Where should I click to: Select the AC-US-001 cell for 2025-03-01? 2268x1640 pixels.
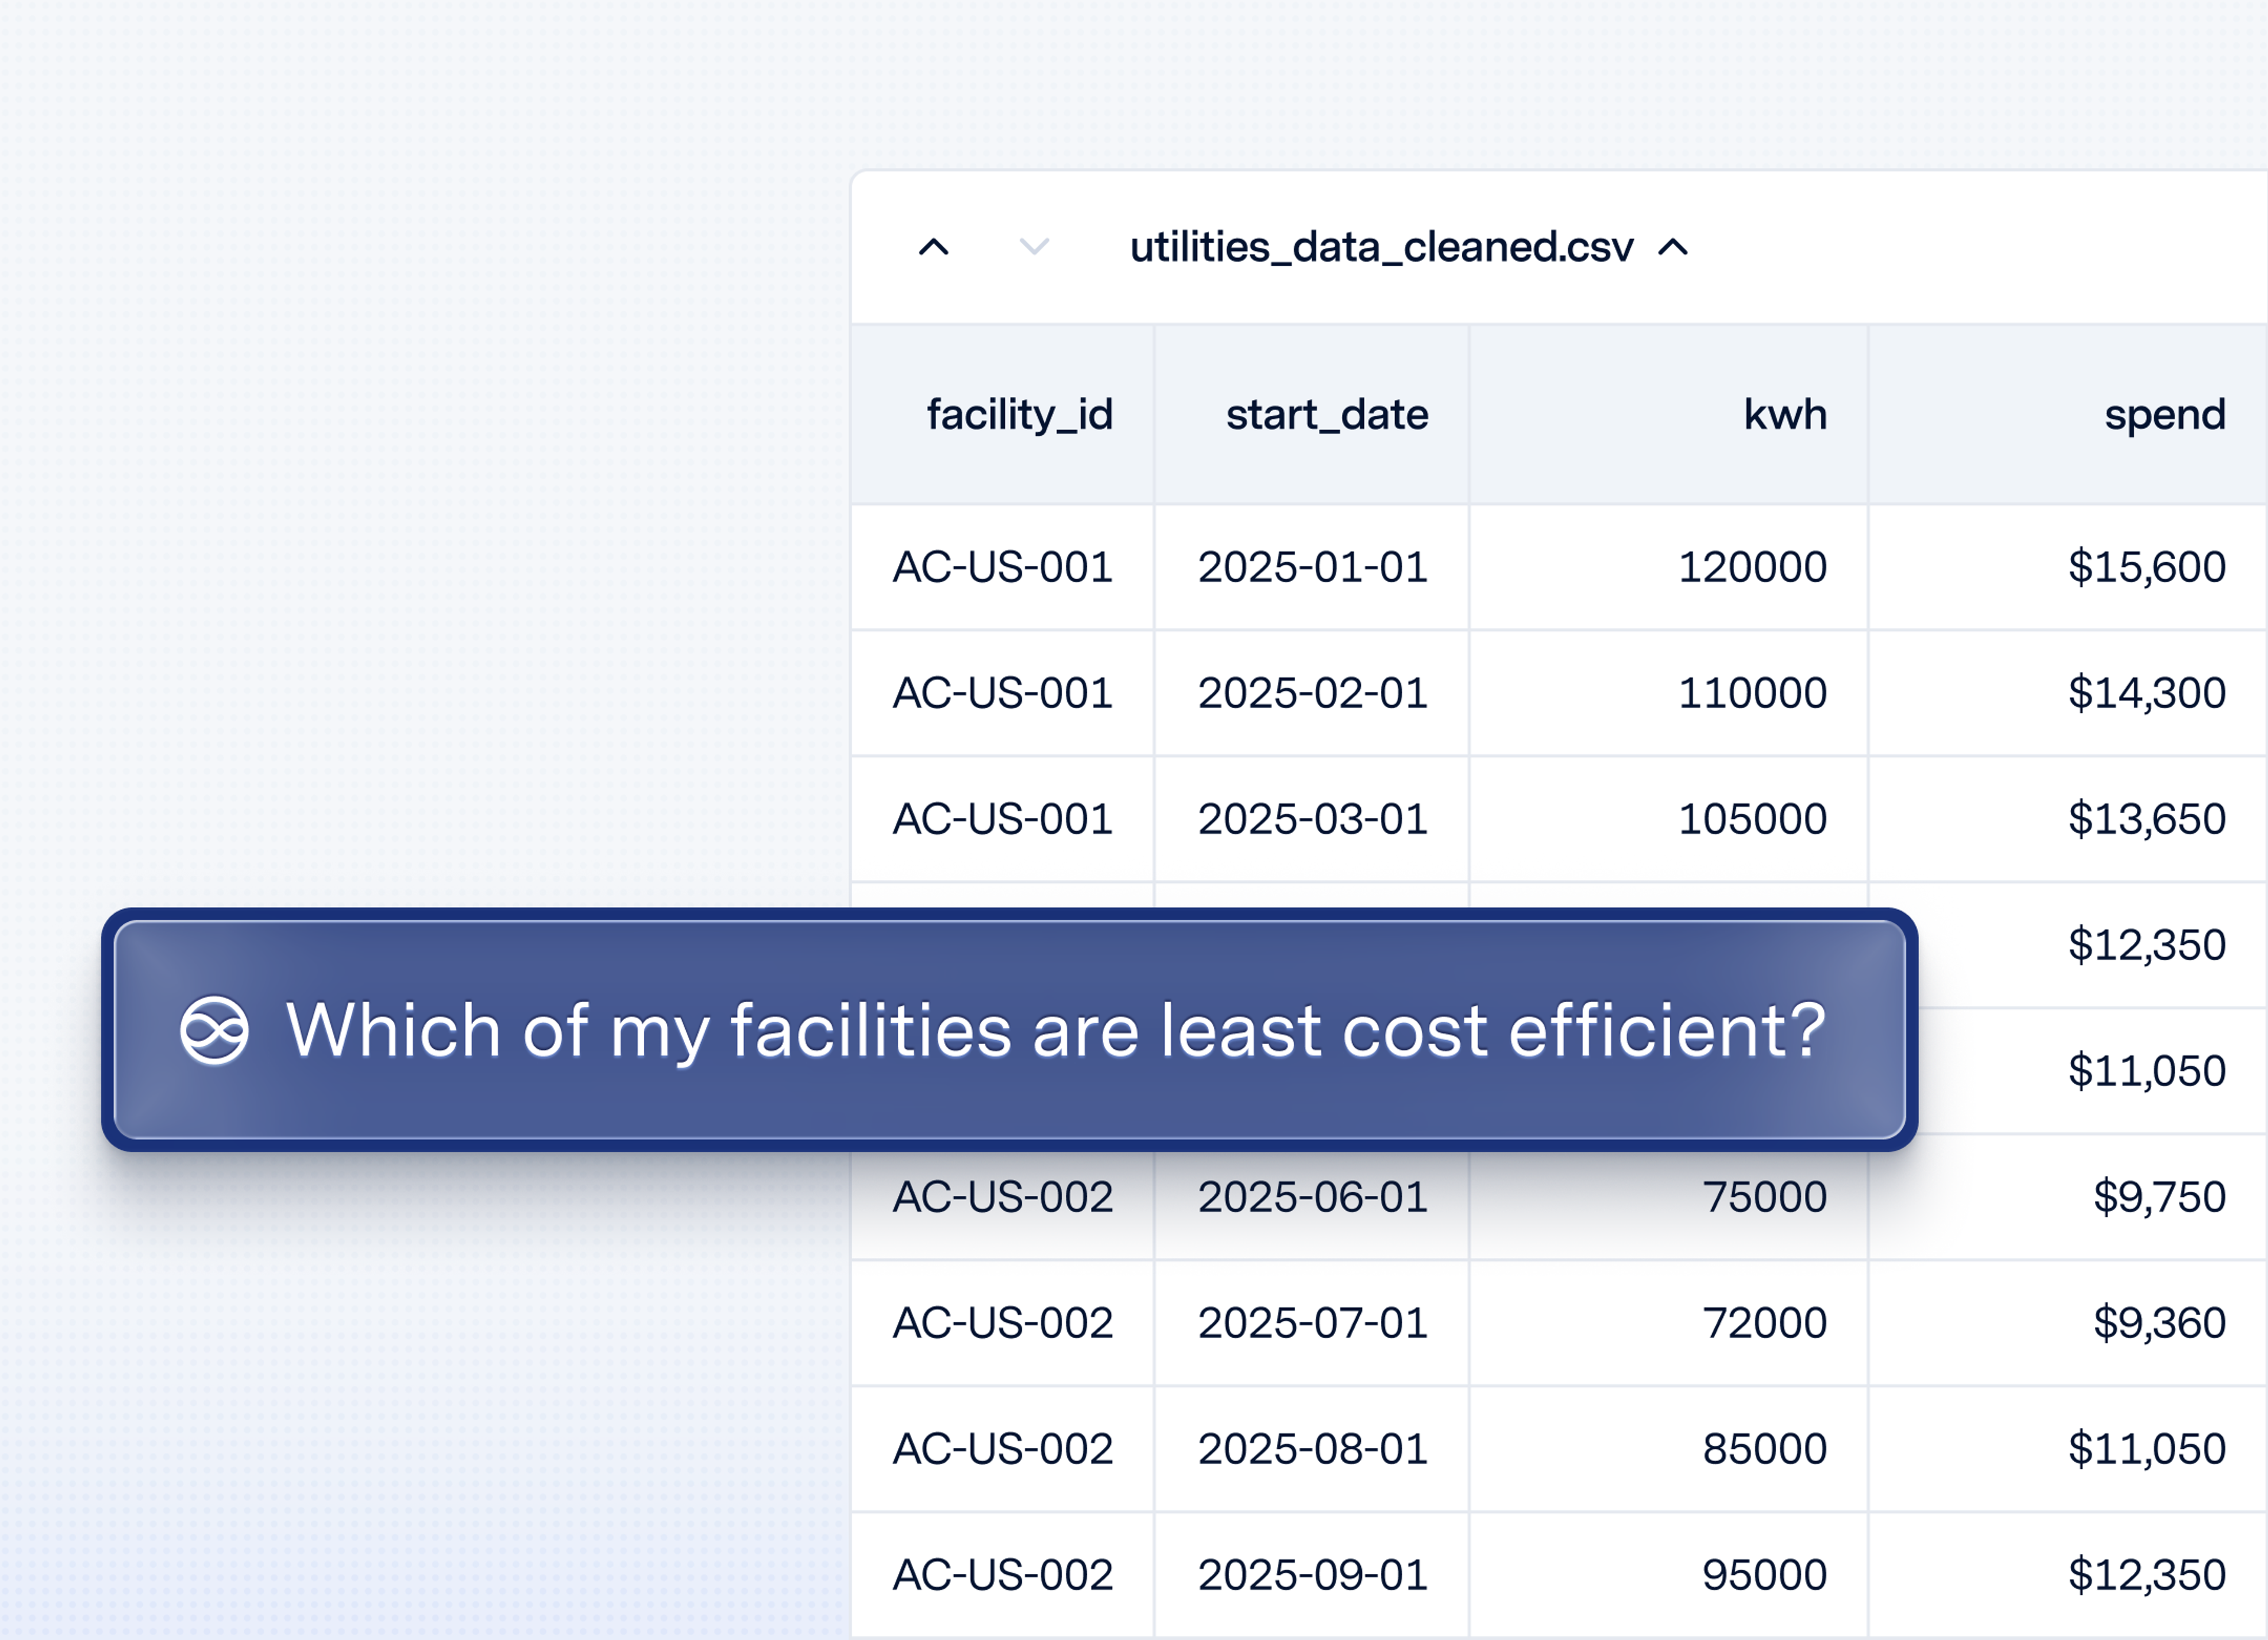tap(1002, 819)
